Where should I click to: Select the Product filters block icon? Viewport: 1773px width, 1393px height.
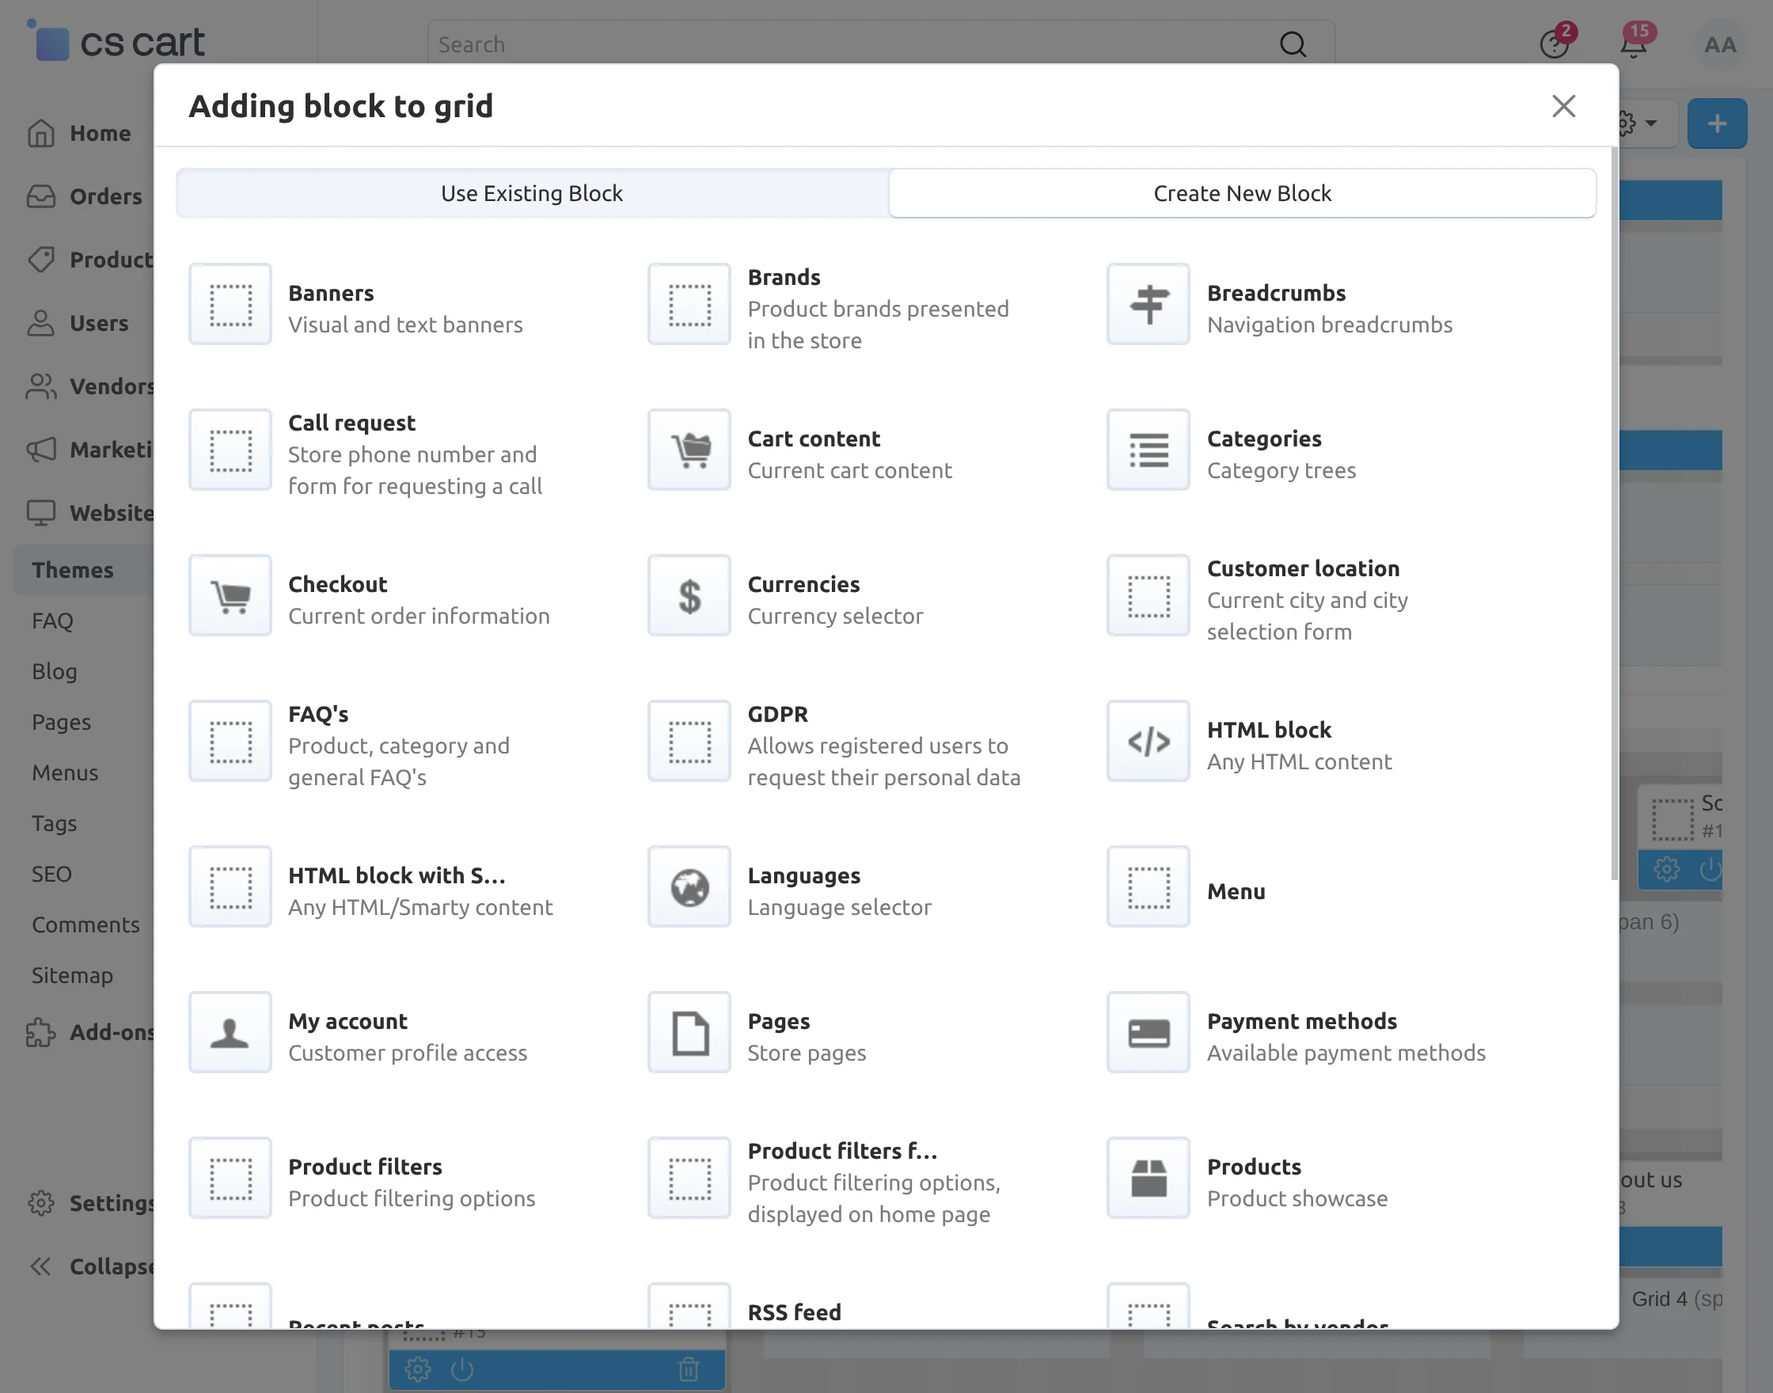point(230,1179)
